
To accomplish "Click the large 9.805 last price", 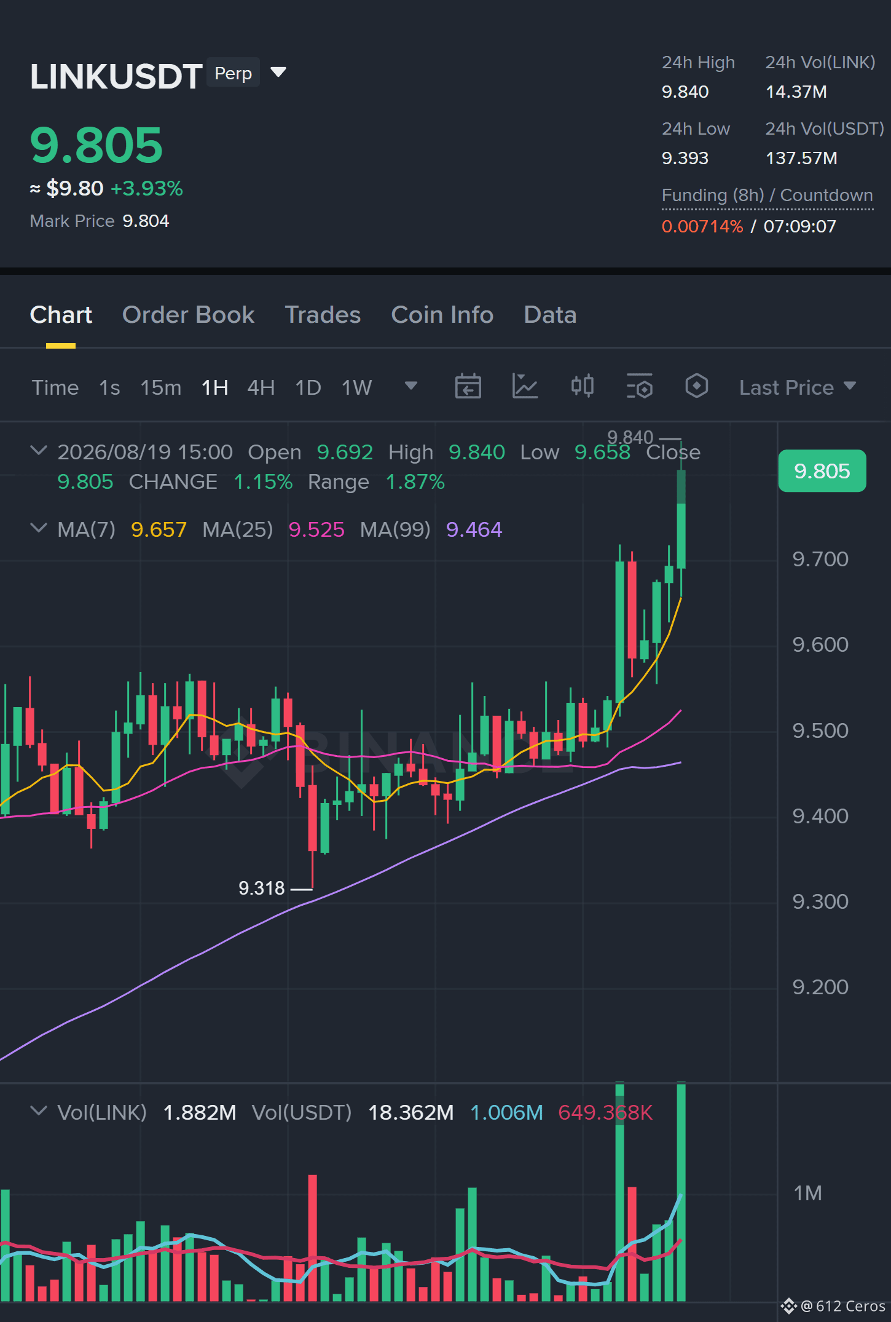I will point(96,145).
